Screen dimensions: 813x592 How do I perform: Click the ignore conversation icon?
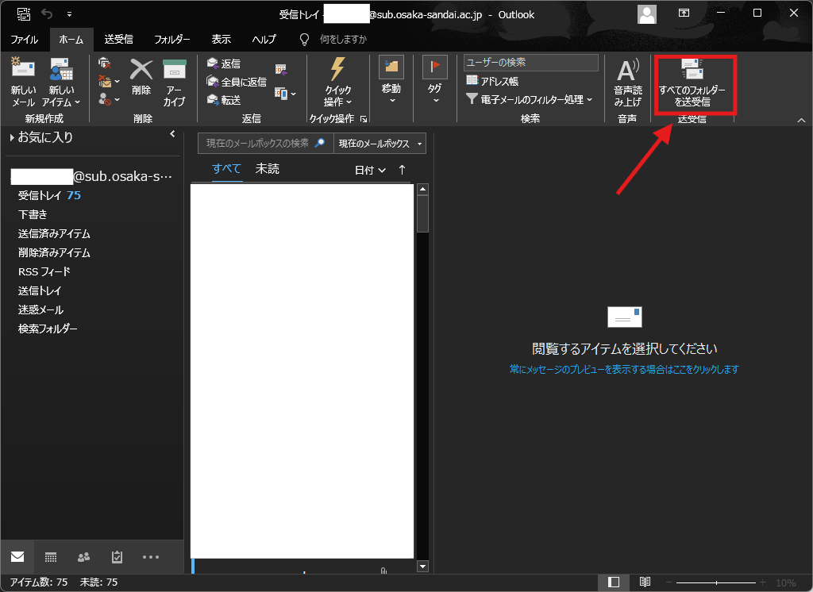point(105,63)
